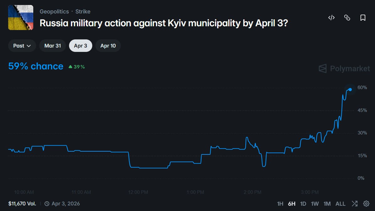Switch to the Apr 10 date tab
The width and height of the screenshot is (375, 211).
(108, 46)
